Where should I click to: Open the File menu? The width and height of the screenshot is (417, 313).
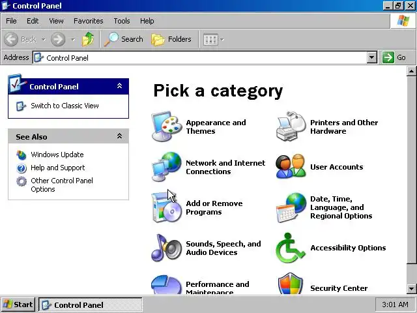click(11, 21)
